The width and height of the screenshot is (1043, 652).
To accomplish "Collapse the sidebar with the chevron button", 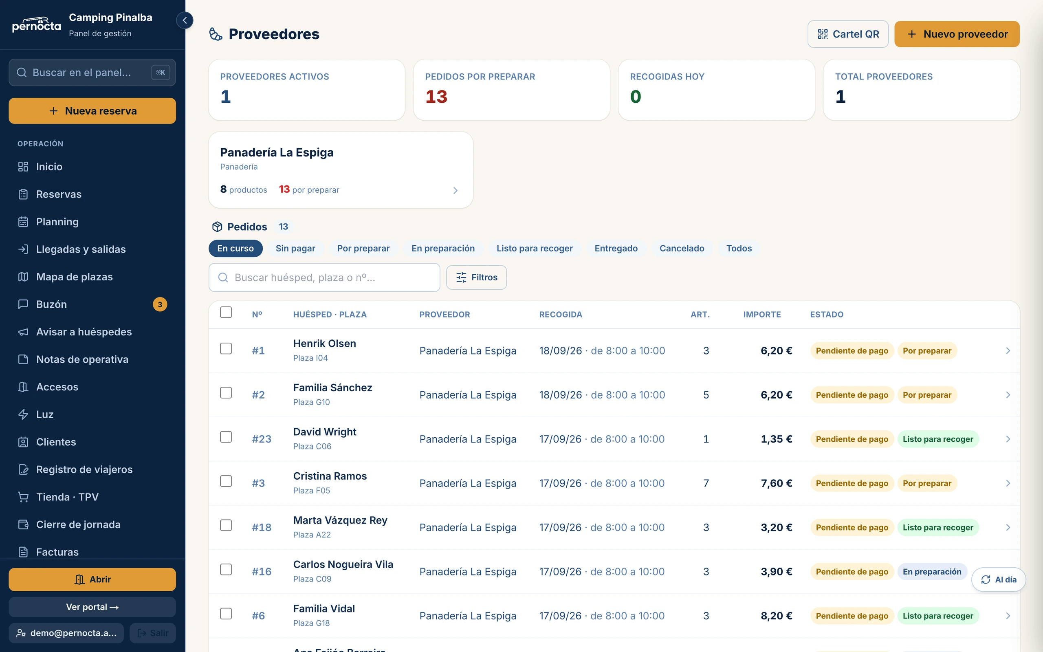I will (185, 20).
